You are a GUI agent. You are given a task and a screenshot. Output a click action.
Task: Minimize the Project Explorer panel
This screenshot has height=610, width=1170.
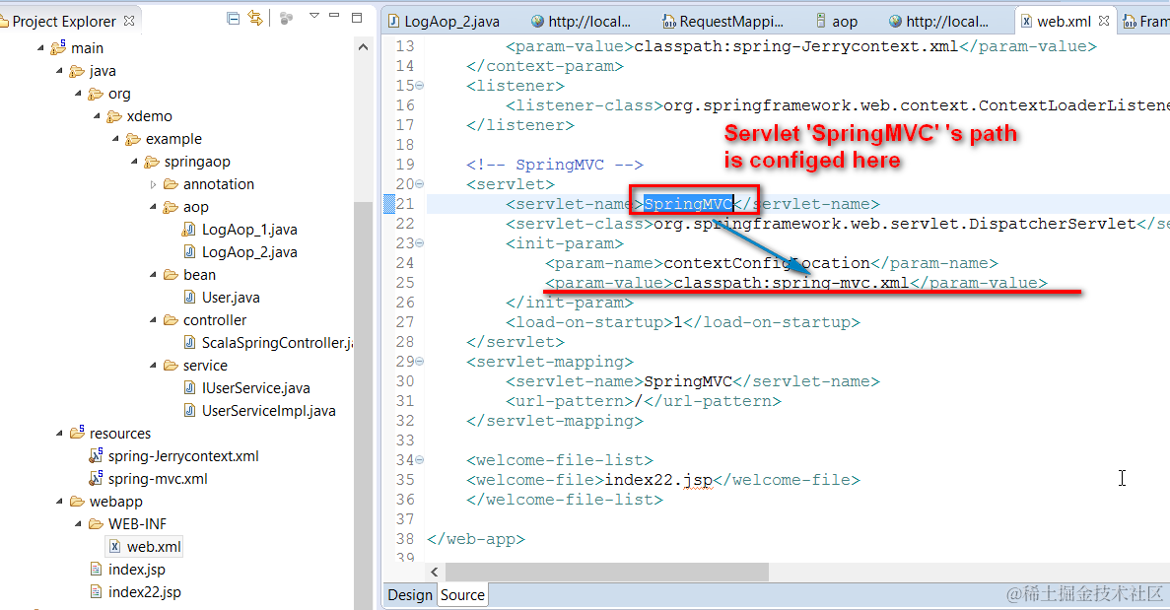pos(334,16)
